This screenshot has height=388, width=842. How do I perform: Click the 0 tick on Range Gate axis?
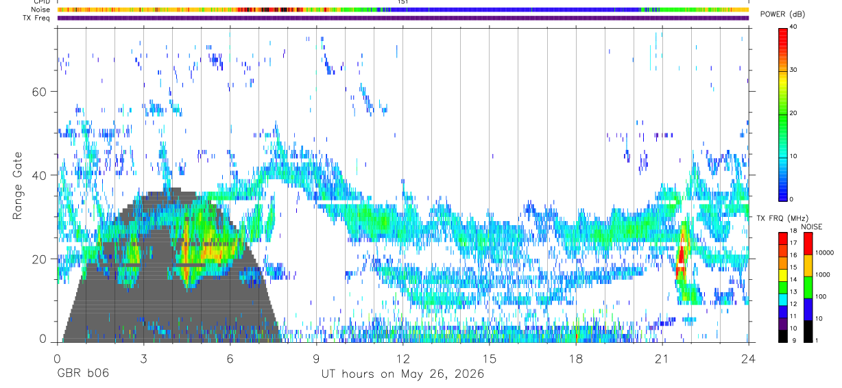[43, 339]
